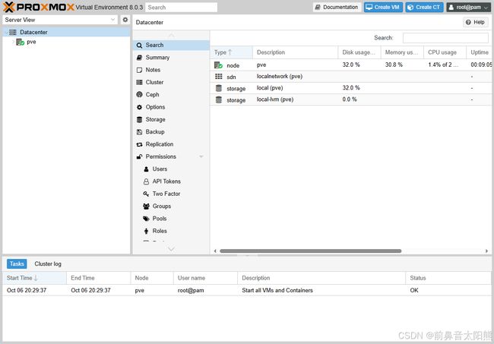This screenshot has width=494, height=344.
Task: Open Pools via its tags icon
Action: pos(146,219)
